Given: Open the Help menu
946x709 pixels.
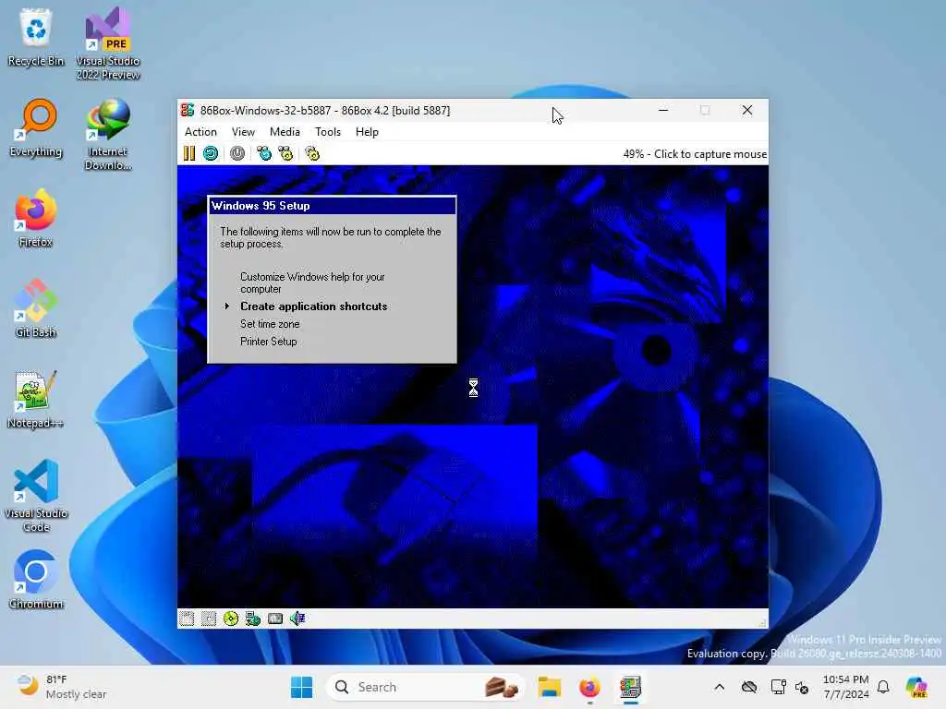Looking at the screenshot, I should pos(367,132).
